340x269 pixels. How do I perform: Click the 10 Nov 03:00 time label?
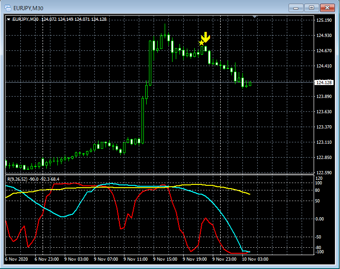[x=255, y=259]
